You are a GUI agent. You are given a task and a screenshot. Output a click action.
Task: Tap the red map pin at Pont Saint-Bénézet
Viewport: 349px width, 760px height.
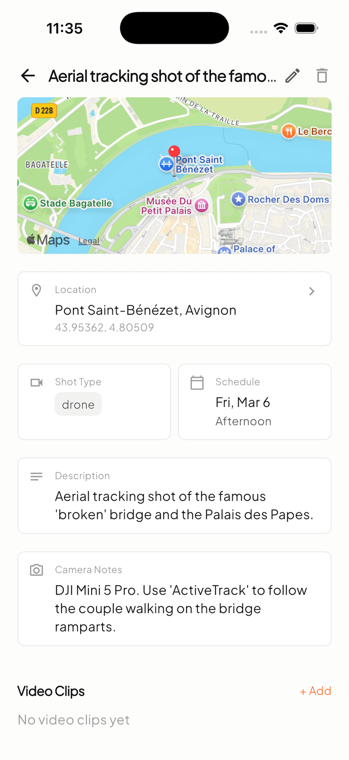click(x=174, y=151)
